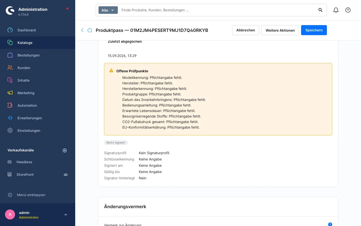Click the Headless basket icon
Image resolution: width=361 pixels, height=226 pixels.
[x=10, y=162]
